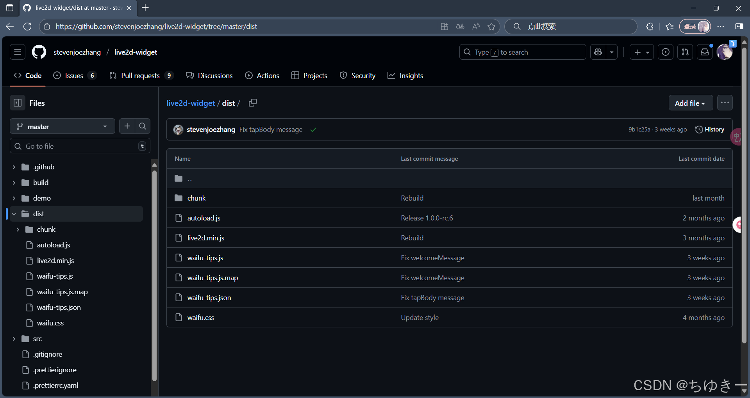This screenshot has height=398, width=750.
Task: Open autoload.js in the file table
Action: pos(204,218)
